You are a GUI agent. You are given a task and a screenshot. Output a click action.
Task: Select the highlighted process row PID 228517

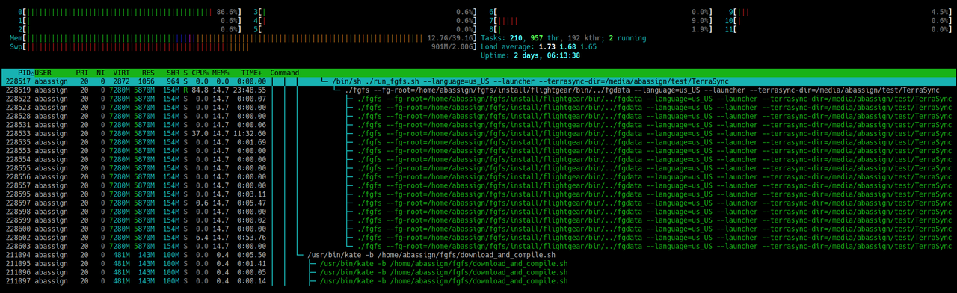[x=478, y=81]
